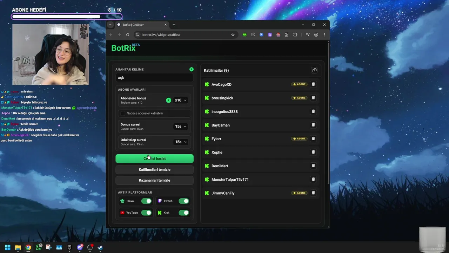Delete JimmyCanFly from participants
This screenshot has width=449, height=253.
point(313,193)
